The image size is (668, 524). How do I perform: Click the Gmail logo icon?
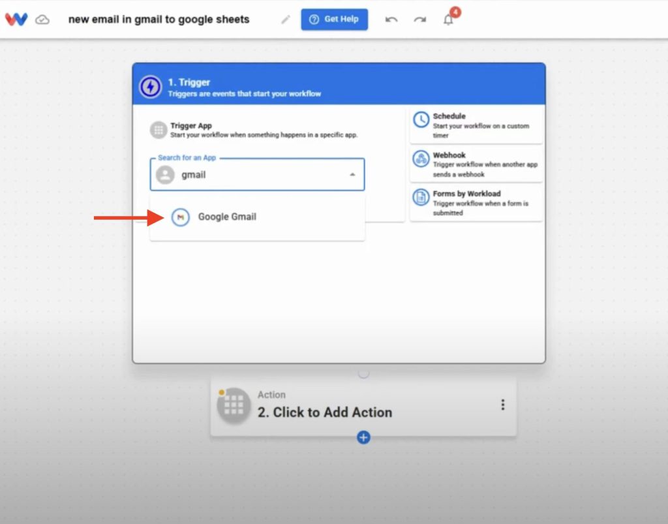tap(180, 217)
